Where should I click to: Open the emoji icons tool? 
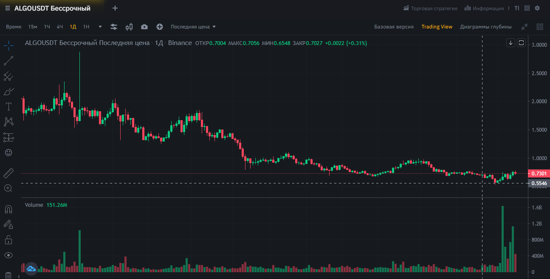click(8, 152)
